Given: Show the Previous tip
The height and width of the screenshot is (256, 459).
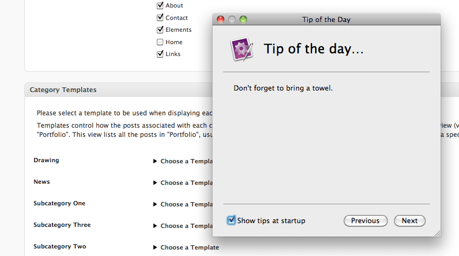Looking at the screenshot, I should coord(365,220).
